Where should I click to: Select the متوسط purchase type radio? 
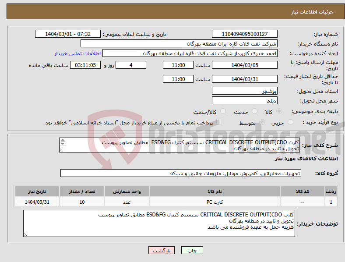262,122
